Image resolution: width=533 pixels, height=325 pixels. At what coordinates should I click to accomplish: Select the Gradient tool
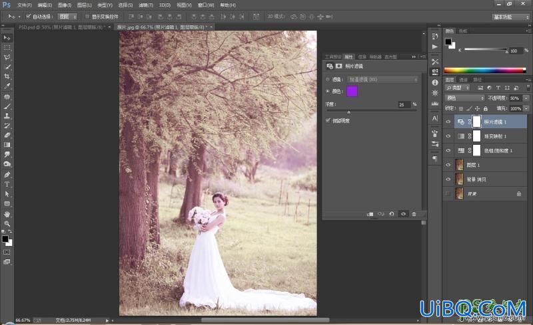coord(7,145)
